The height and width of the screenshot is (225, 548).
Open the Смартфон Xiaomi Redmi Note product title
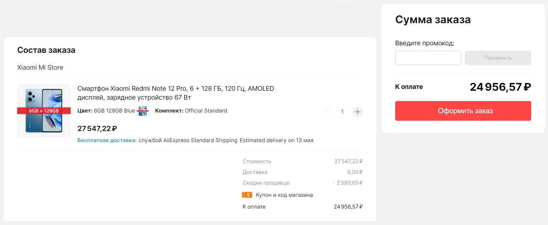pos(176,93)
